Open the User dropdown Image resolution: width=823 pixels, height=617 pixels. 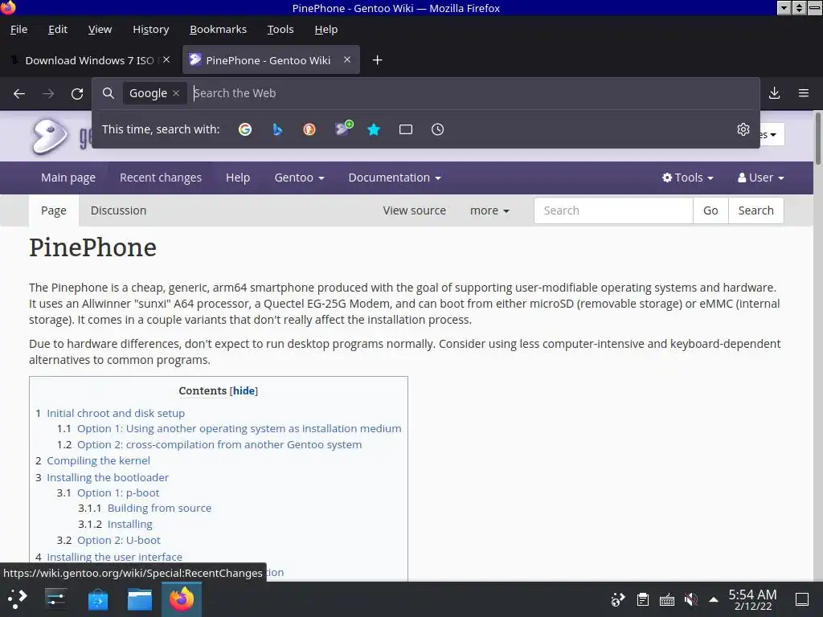pos(760,178)
